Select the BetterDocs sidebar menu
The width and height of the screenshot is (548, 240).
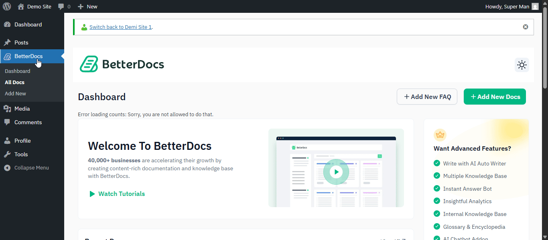point(32,56)
